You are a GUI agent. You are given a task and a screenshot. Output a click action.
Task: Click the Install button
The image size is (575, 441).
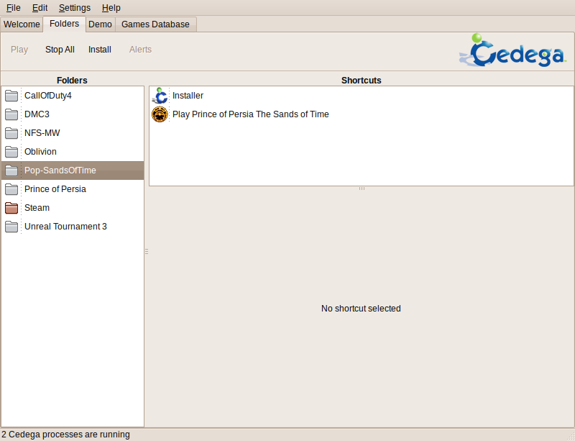pyautogui.click(x=100, y=50)
